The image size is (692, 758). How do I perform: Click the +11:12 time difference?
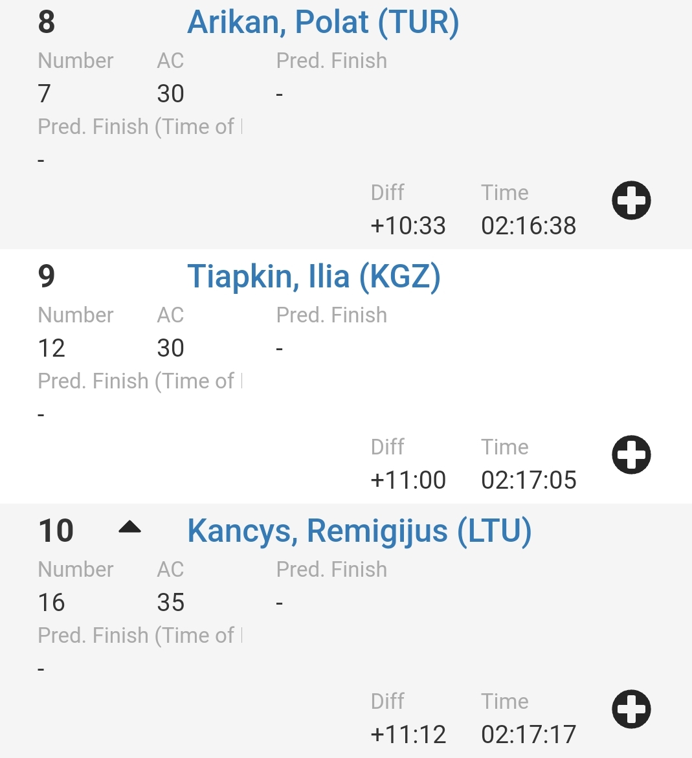(408, 735)
